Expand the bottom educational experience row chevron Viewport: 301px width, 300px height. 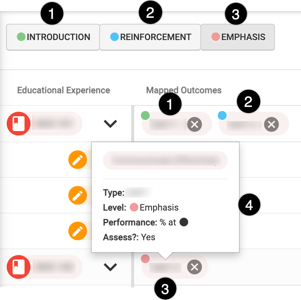110,267
